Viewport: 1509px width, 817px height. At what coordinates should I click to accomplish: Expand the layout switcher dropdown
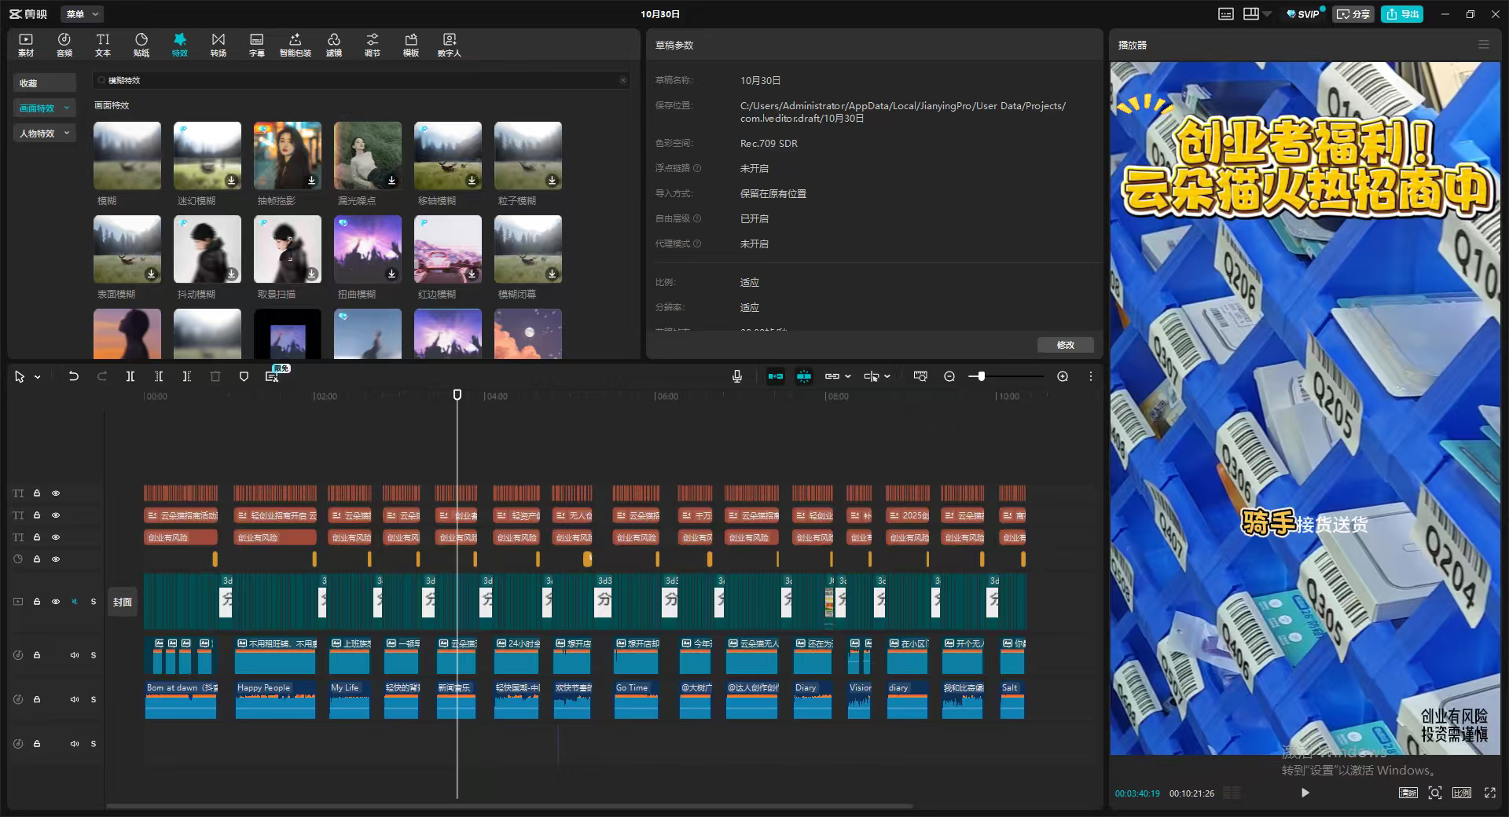tap(1267, 14)
